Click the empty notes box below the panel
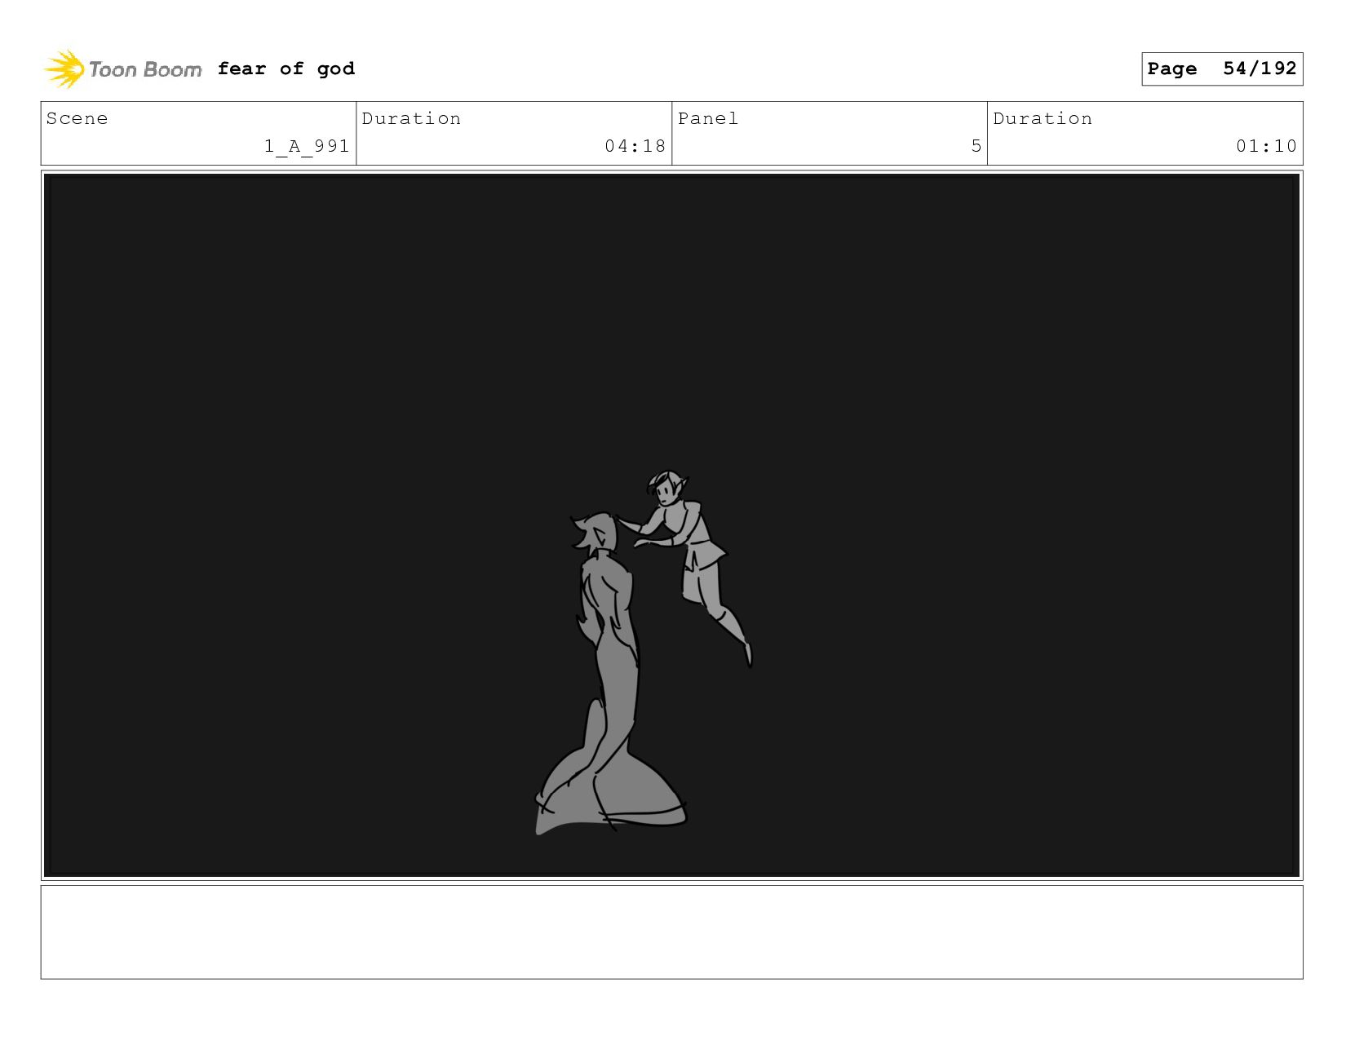The image size is (1346, 1040). [x=671, y=932]
